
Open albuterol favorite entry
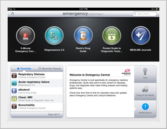(37, 91)
